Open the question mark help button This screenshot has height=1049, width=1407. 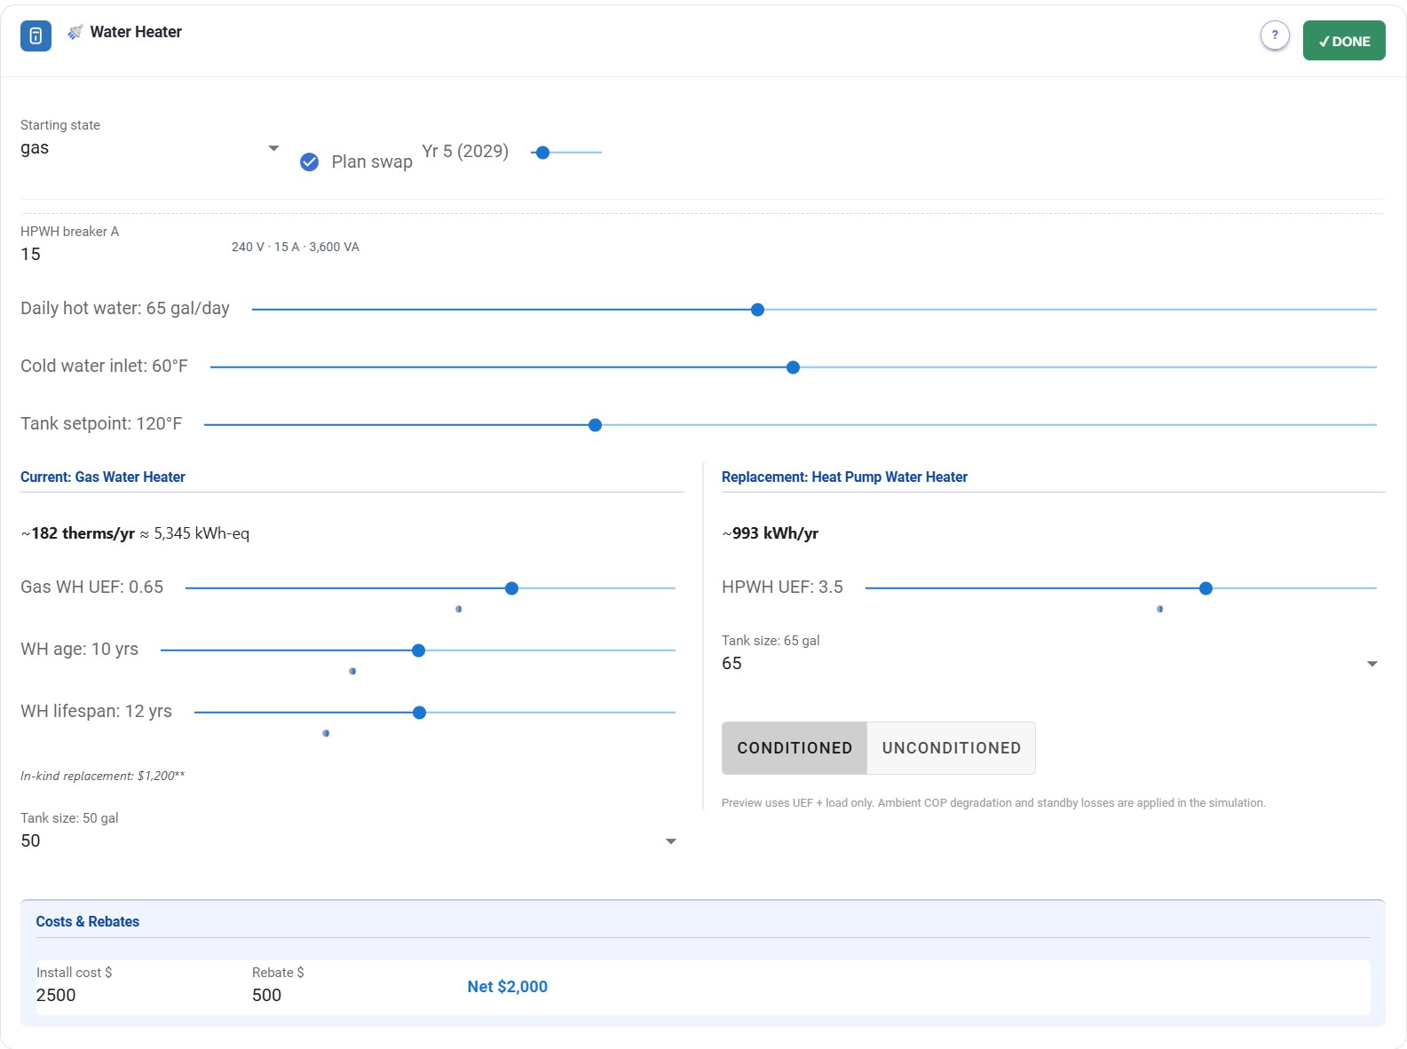click(1275, 35)
